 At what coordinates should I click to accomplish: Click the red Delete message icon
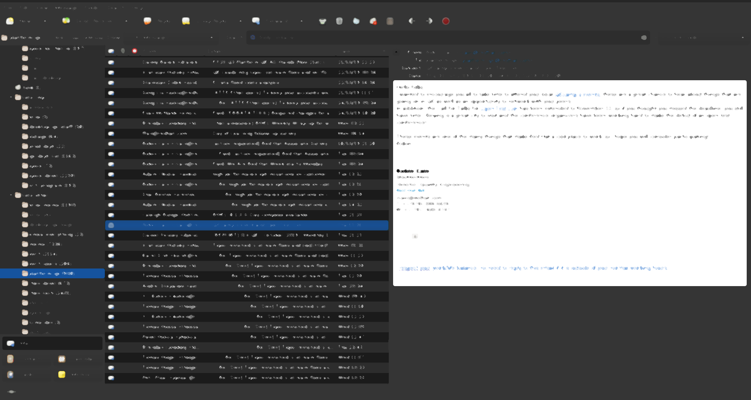click(446, 21)
